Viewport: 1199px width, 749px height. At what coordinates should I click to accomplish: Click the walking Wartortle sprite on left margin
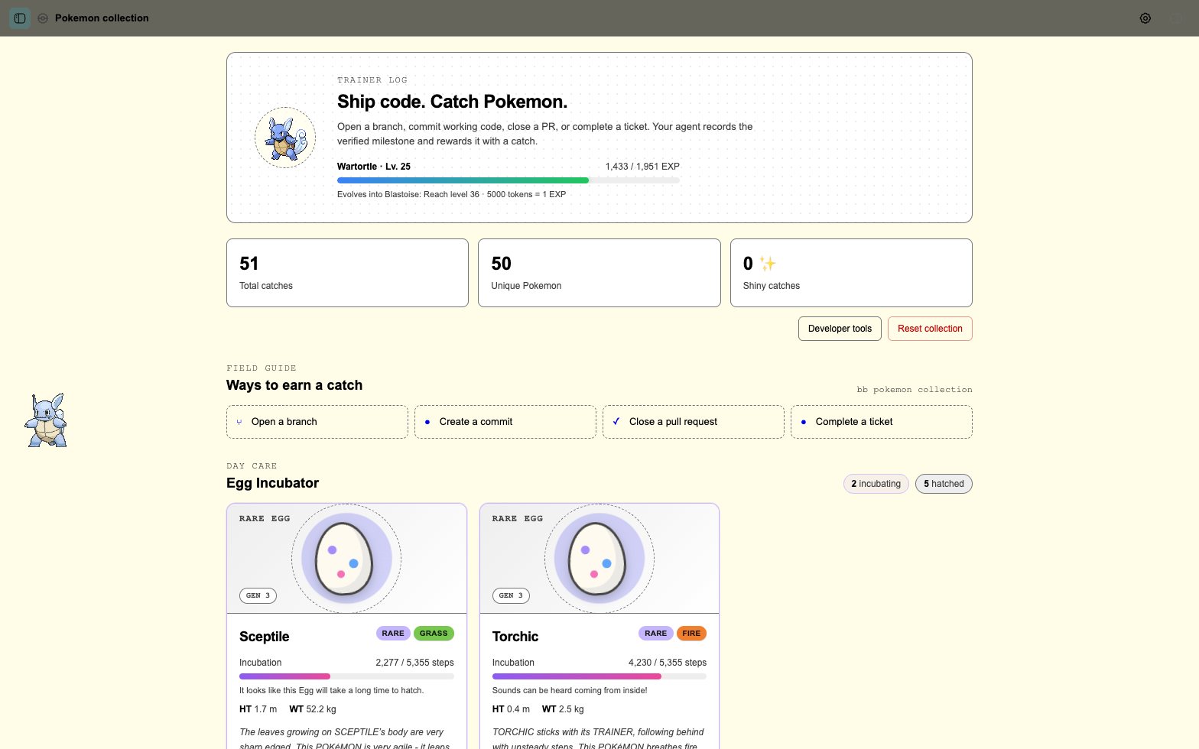(x=47, y=420)
